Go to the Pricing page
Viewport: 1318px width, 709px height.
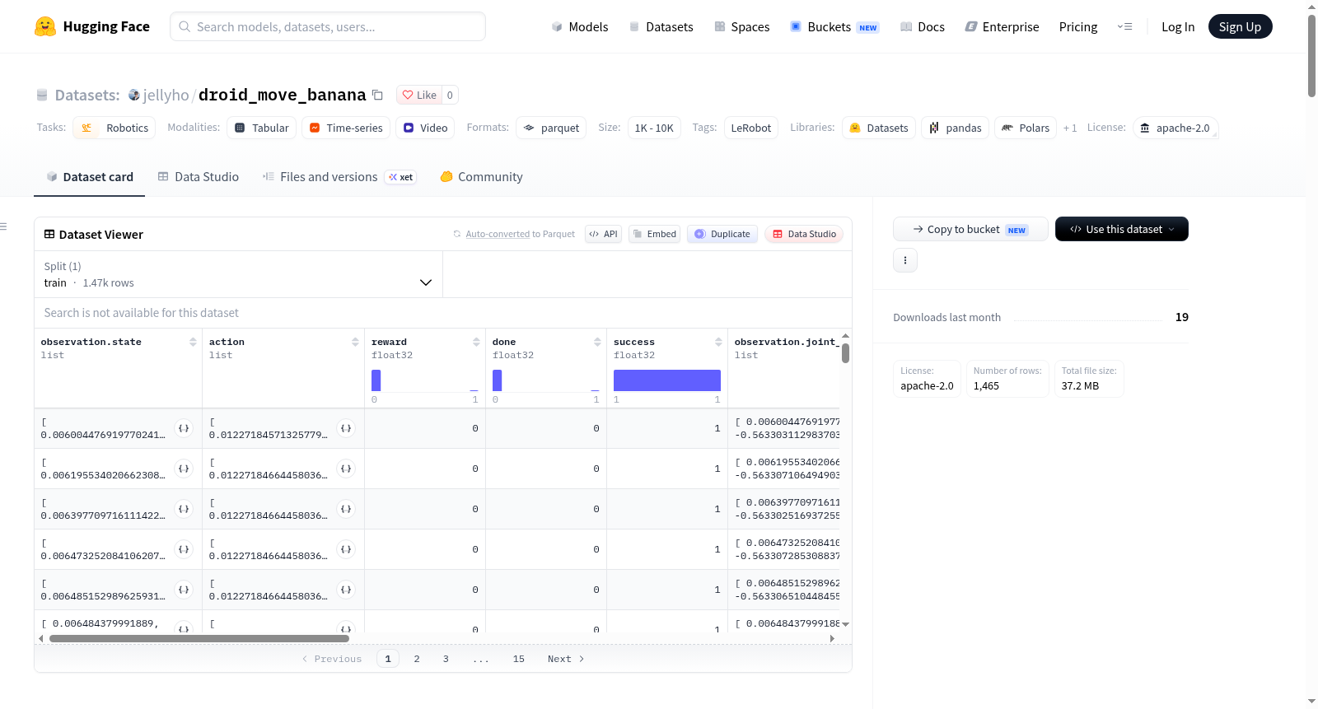click(x=1078, y=27)
